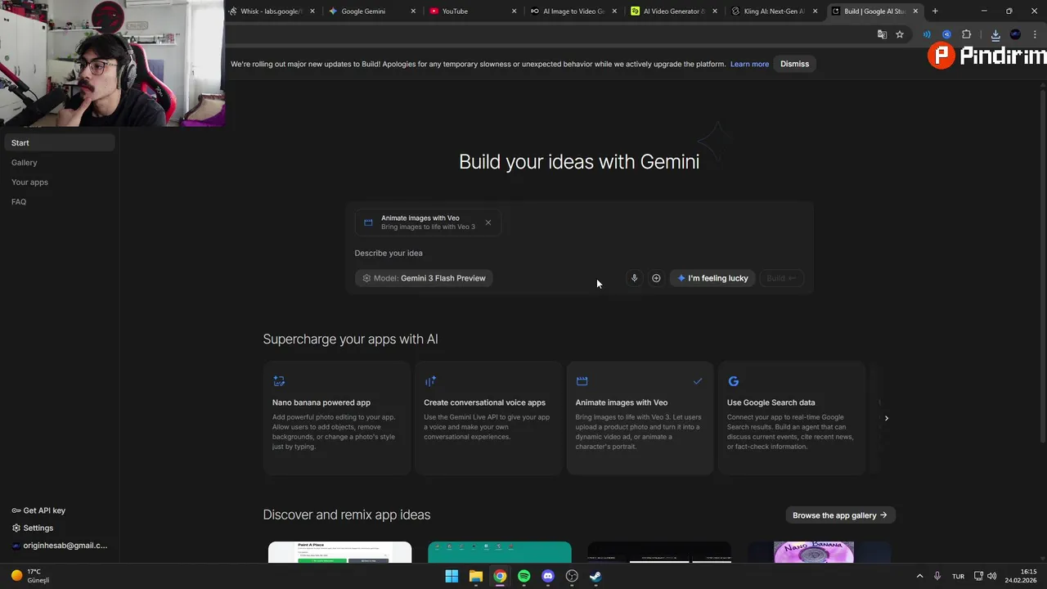The width and height of the screenshot is (1047, 589).
Task: Open the Paint A Place app thumbnail
Action: pyautogui.click(x=339, y=552)
